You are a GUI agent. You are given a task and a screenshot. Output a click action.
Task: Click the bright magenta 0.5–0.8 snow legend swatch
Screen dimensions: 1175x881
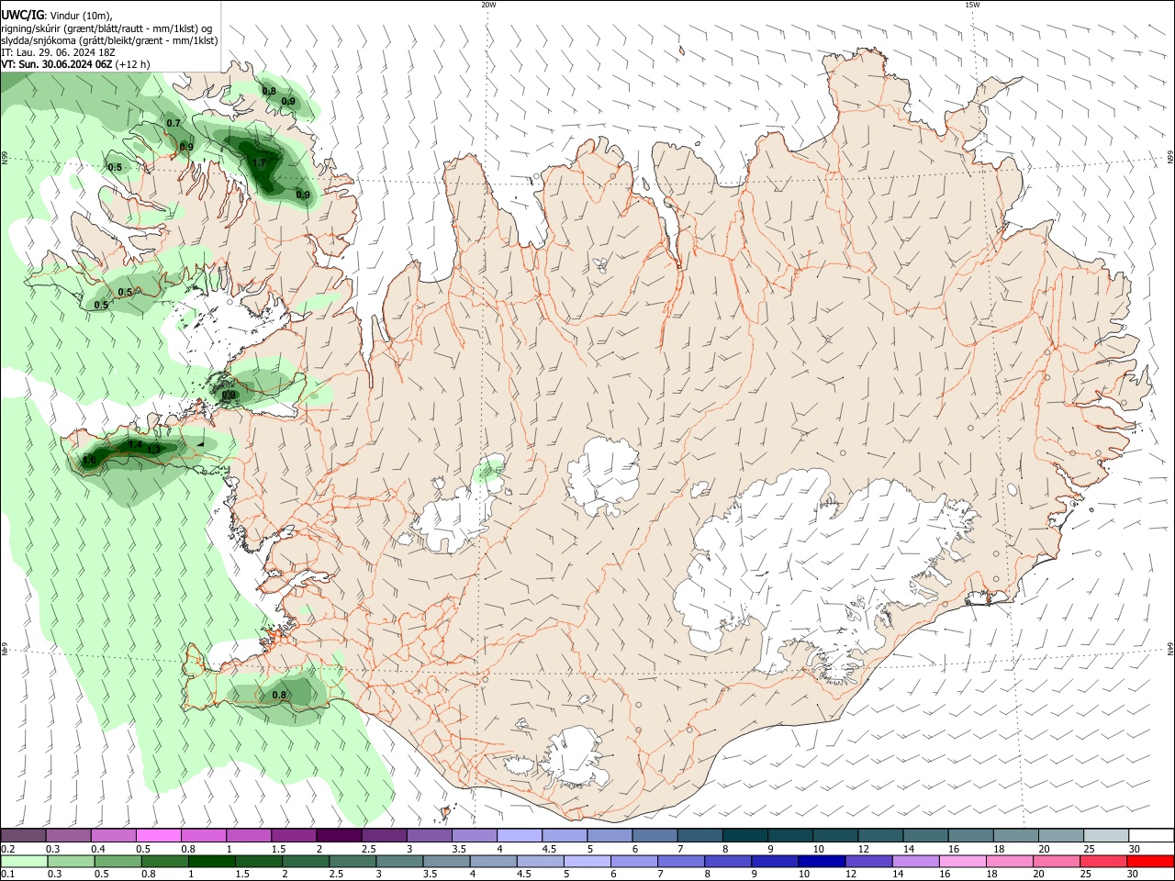click(159, 836)
